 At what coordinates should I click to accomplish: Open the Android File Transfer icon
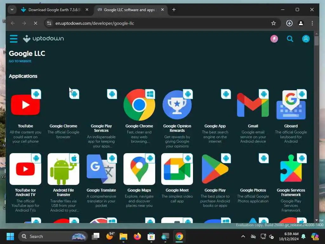click(x=63, y=169)
